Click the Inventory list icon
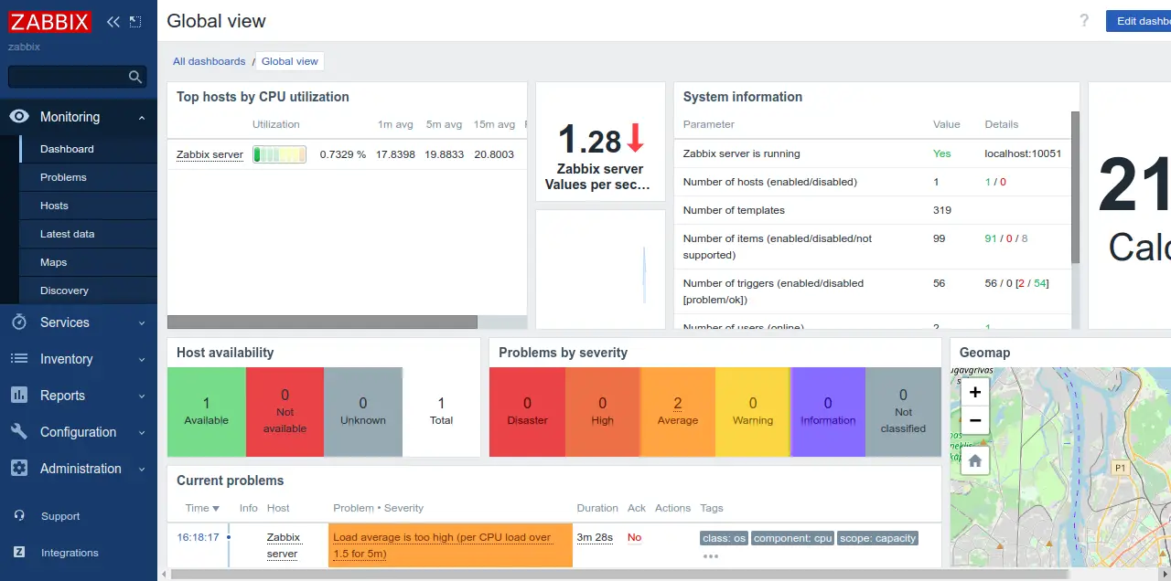This screenshot has height=581, width=1171. [x=19, y=359]
